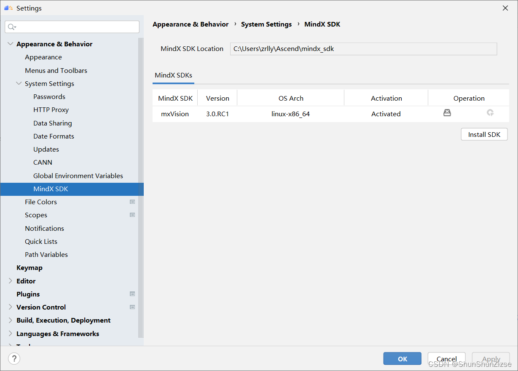Open the Passwords settings page
Screen dimensions: 518x371
49,96
